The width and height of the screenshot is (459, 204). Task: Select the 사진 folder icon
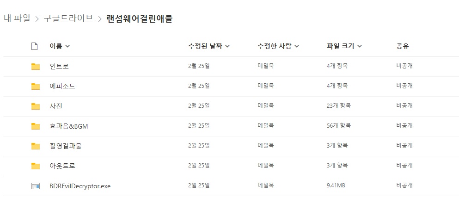click(x=36, y=106)
